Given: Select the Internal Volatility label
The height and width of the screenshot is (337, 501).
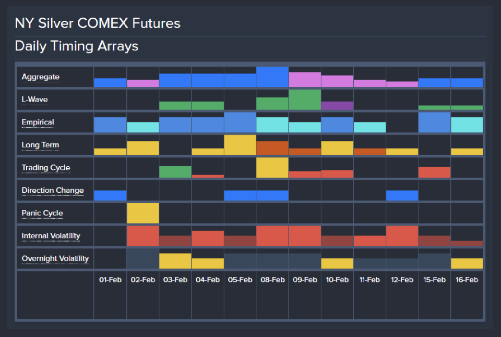Looking at the screenshot, I should [x=51, y=236].
